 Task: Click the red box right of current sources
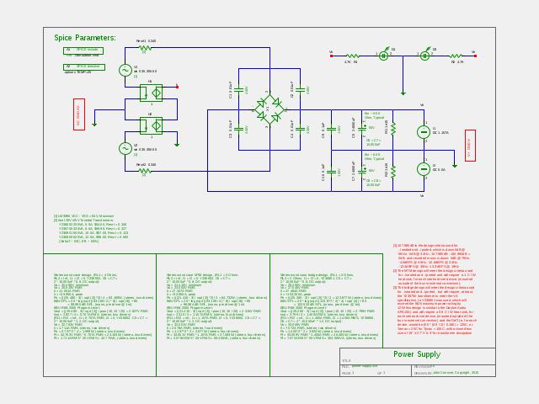(x=470, y=146)
